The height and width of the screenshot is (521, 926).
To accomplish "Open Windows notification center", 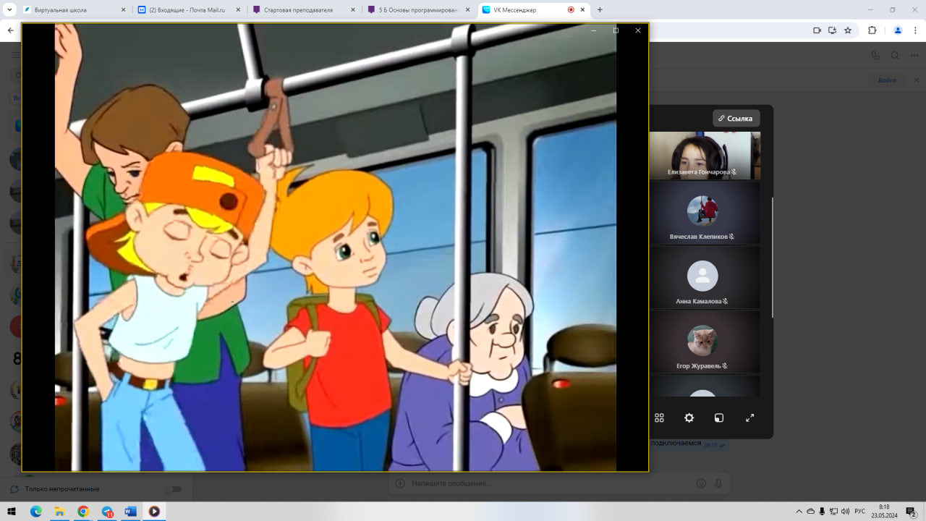I will (x=912, y=512).
